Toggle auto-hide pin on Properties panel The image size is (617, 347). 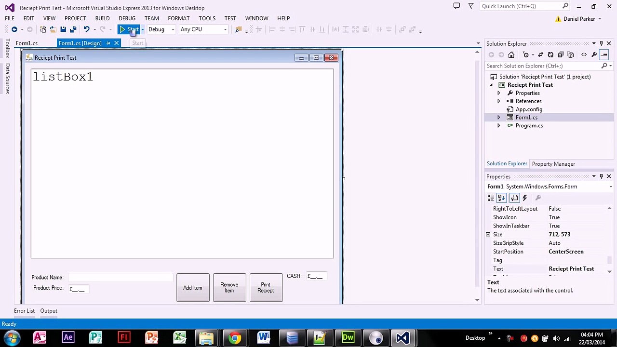click(x=601, y=176)
